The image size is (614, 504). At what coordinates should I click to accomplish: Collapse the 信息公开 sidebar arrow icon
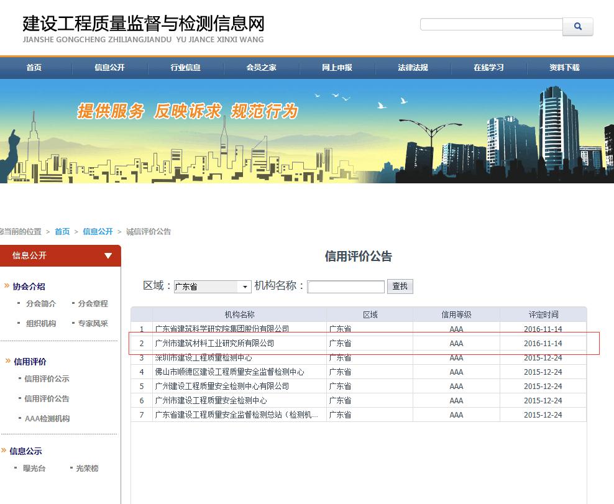coord(108,255)
